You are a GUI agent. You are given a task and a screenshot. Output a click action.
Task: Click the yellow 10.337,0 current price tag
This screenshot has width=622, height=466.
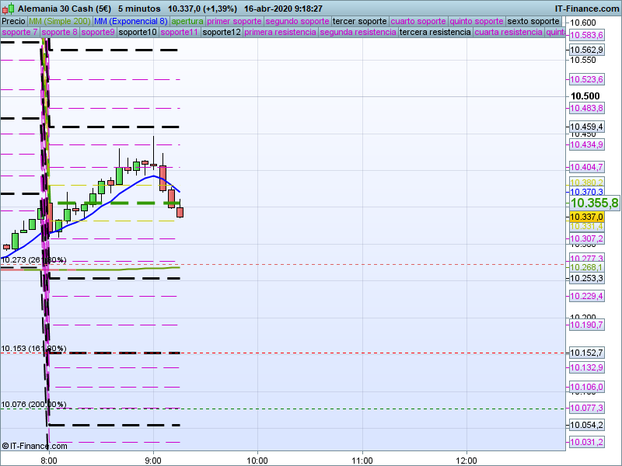click(x=586, y=217)
